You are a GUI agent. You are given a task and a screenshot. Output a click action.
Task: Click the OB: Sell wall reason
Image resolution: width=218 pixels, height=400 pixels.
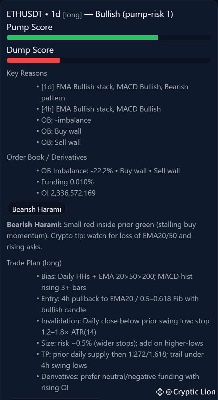click(61, 142)
